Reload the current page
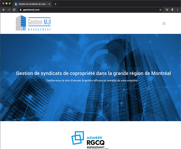The height and width of the screenshot is (149, 181). click(14, 10)
